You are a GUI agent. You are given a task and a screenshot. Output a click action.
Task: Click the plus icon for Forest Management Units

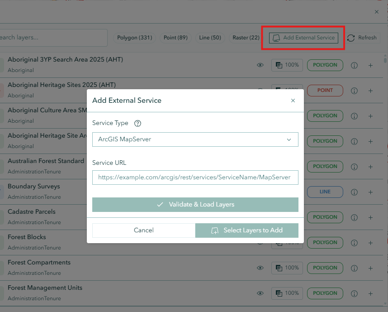pos(370,293)
